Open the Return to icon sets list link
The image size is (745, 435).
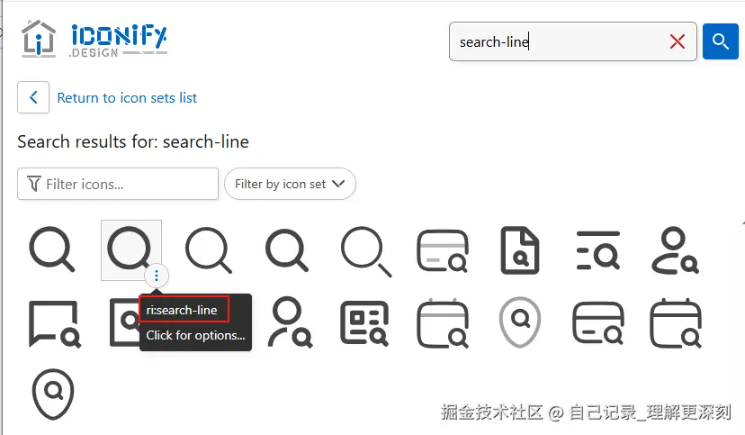127,98
